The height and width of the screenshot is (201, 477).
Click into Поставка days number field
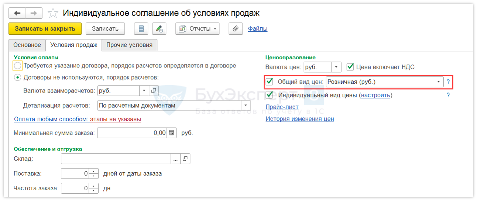pos(75,173)
